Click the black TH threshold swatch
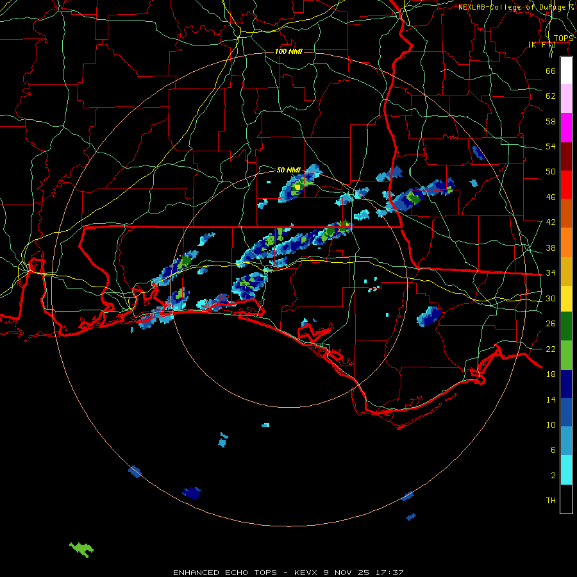Screen dimensions: 577x577 [566, 499]
